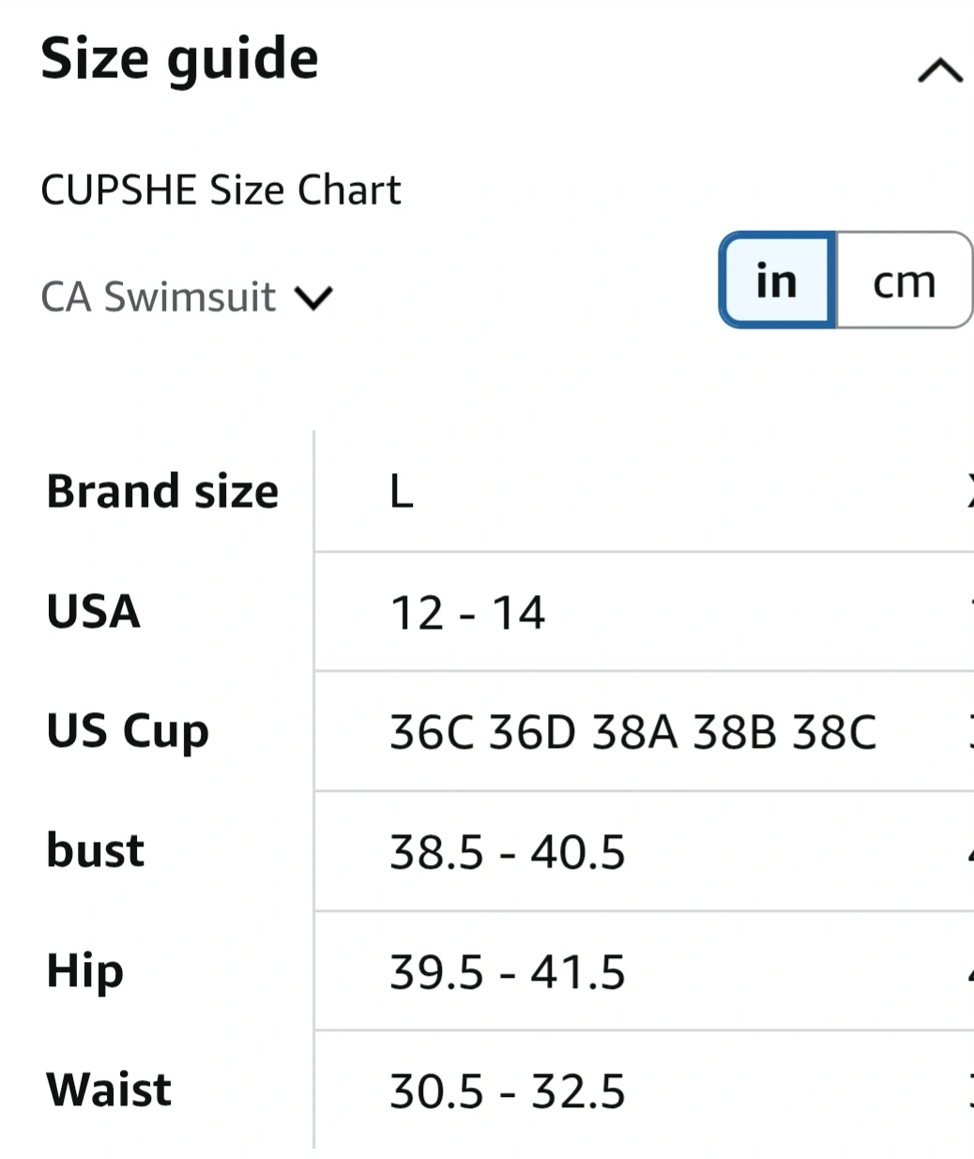The height and width of the screenshot is (1159, 974).
Task: Select the US Cup row header
Action: (128, 731)
